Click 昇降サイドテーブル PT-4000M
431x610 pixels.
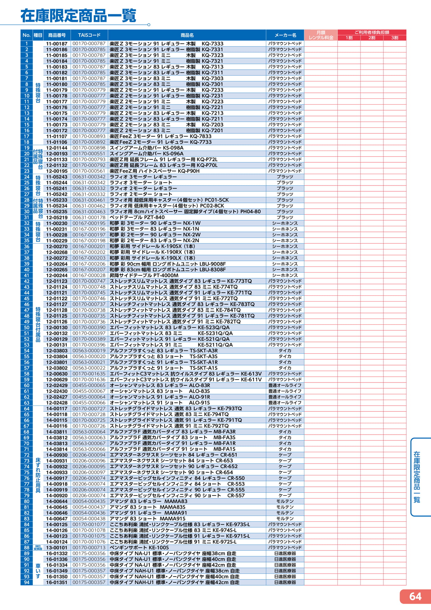pyautogui.click(x=144, y=275)
